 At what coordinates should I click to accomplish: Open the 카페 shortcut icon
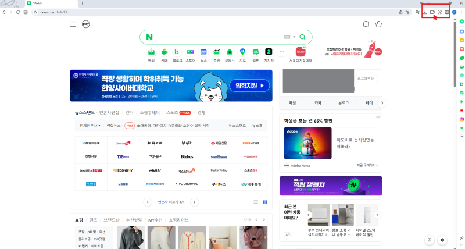click(x=164, y=52)
